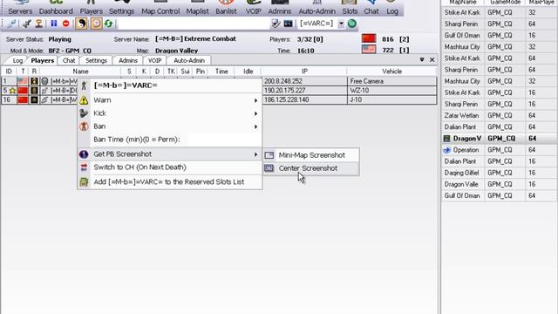
Task: Choose Switch to CH (On Next Death)
Action: [169, 167]
